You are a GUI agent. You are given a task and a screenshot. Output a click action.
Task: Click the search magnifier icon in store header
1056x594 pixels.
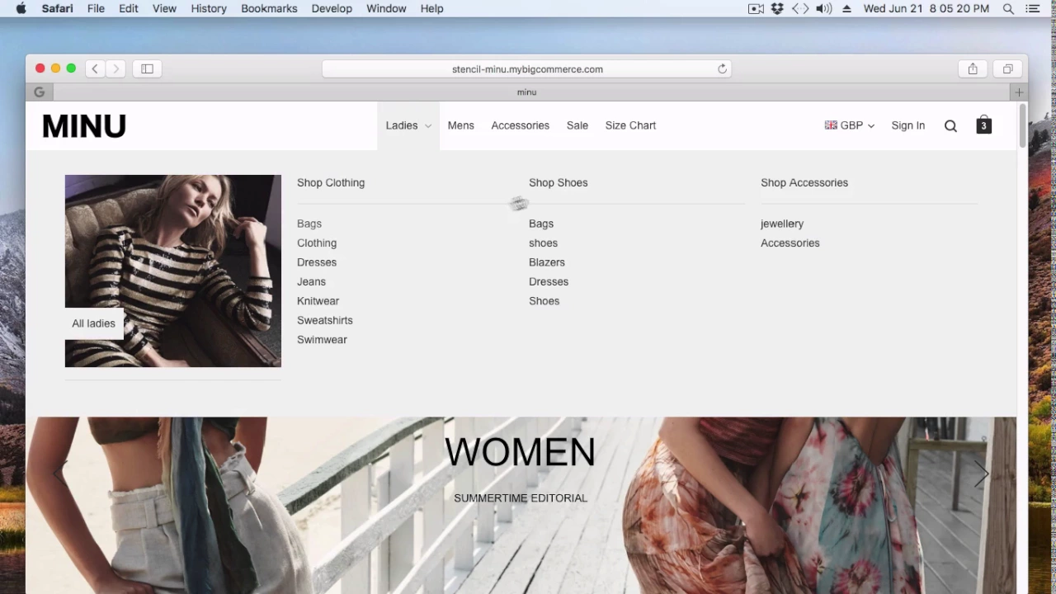point(950,125)
